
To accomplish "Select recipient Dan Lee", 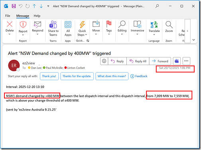I will click(35, 68).
